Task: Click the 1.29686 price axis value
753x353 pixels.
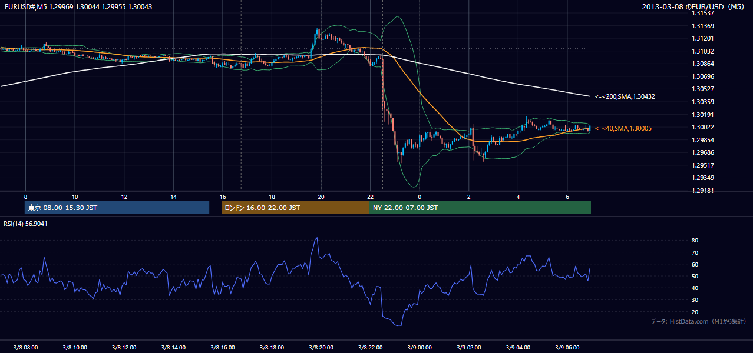Action: point(703,152)
